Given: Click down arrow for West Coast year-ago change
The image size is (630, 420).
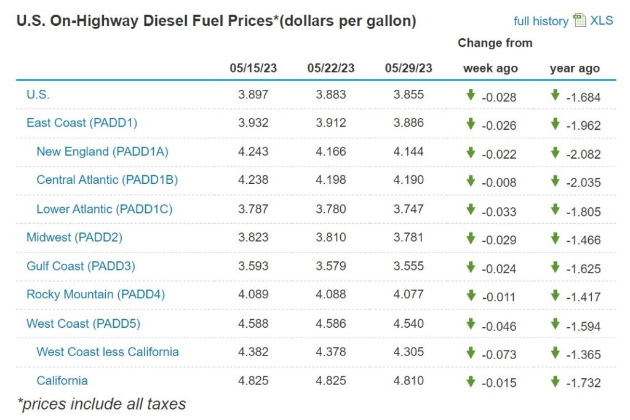Looking at the screenshot, I should click(x=555, y=323).
